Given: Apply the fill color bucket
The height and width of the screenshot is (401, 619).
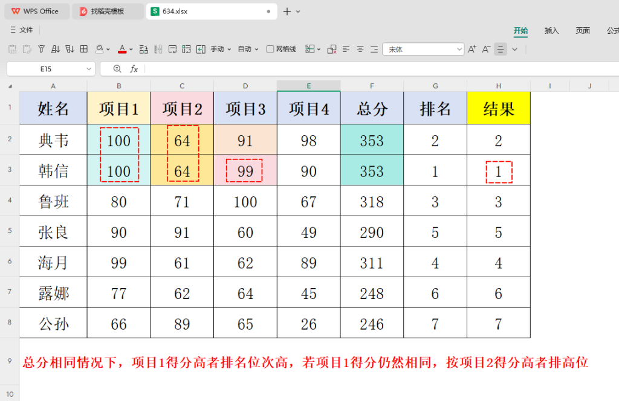Looking at the screenshot, I should 100,50.
